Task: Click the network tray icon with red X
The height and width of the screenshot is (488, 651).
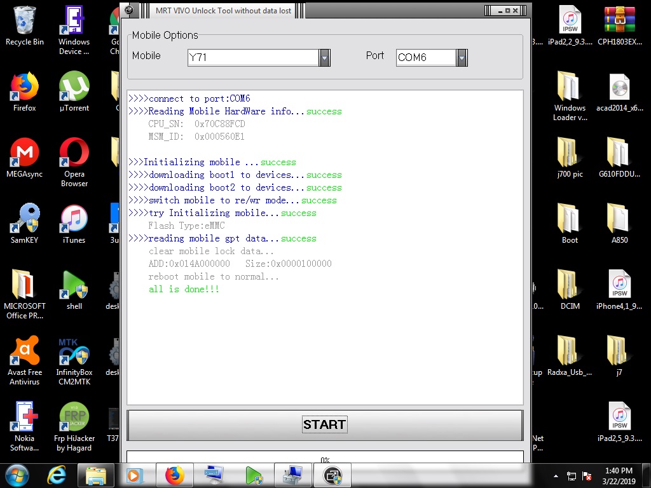Action: click(x=587, y=476)
